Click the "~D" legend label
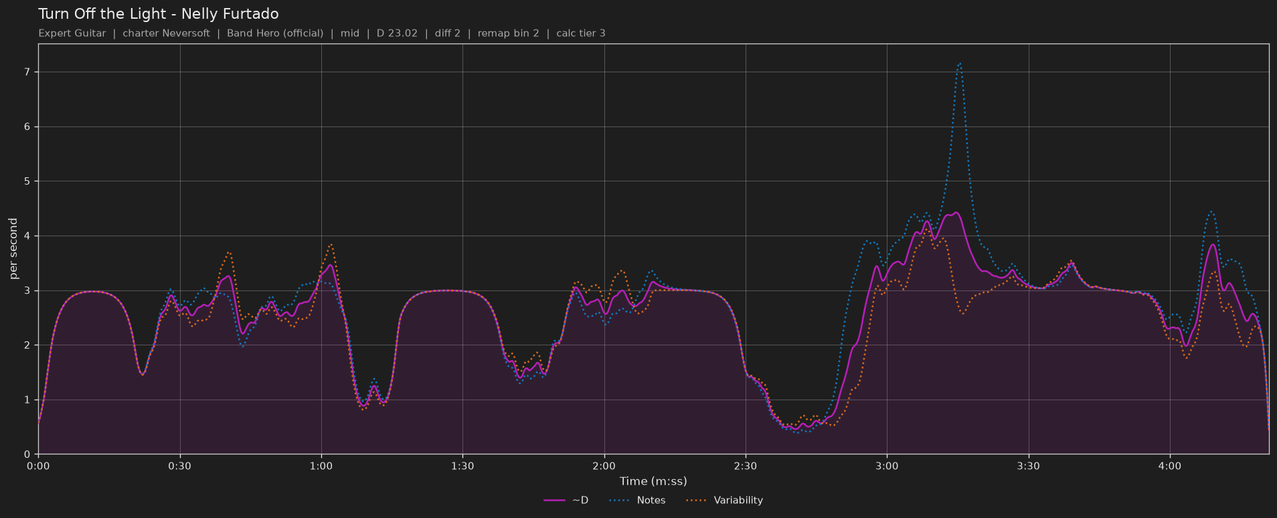This screenshot has height=518, width=1277. coord(580,501)
